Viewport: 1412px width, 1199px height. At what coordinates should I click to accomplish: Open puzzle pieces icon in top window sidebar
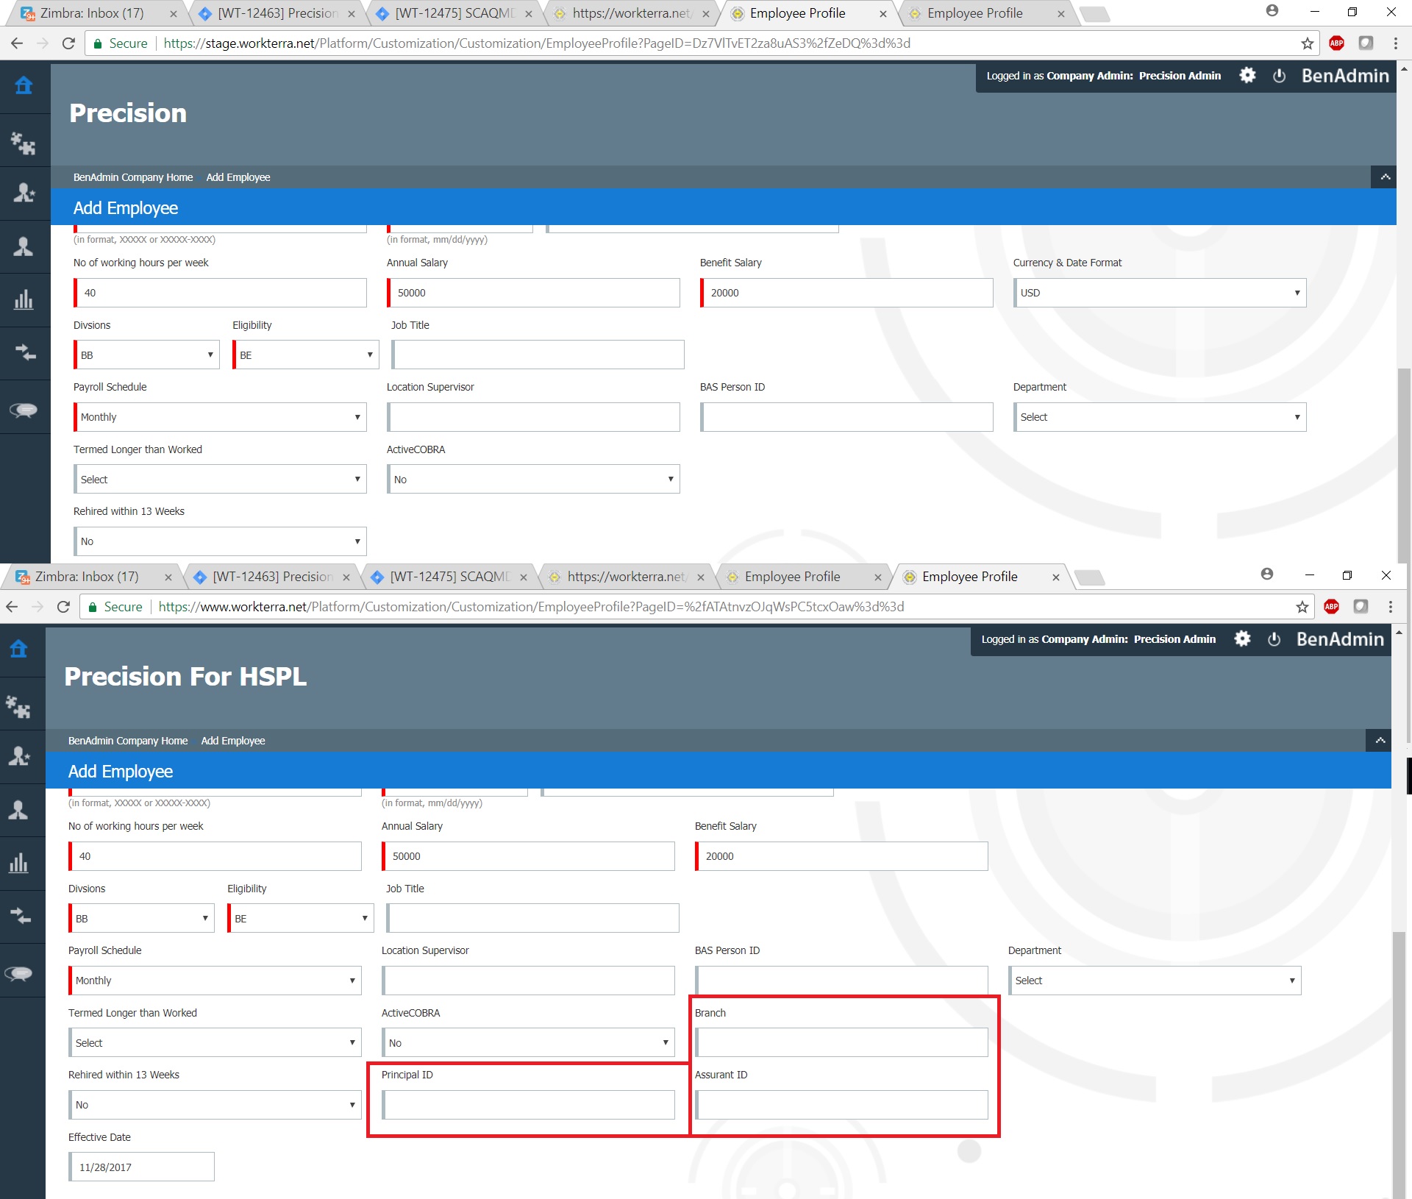[24, 143]
